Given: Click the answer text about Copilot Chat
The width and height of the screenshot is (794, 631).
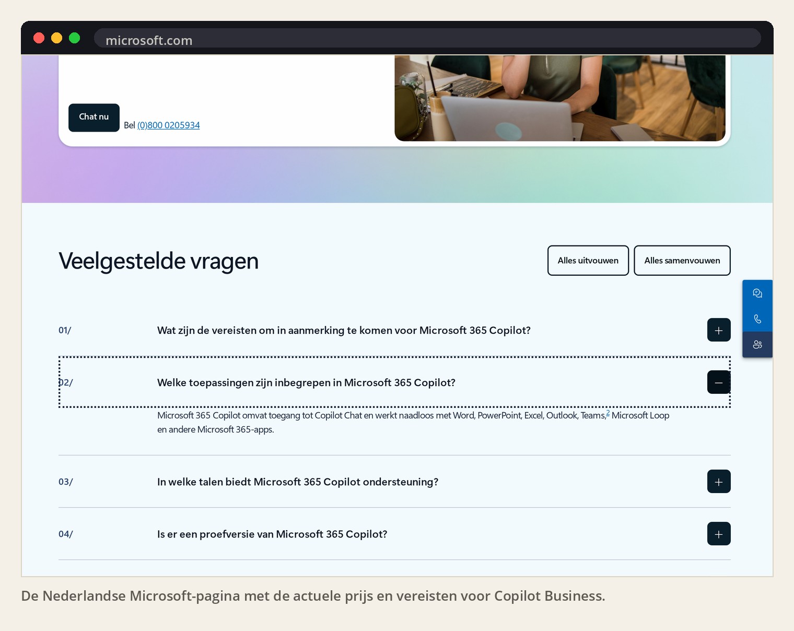Looking at the screenshot, I should [413, 423].
